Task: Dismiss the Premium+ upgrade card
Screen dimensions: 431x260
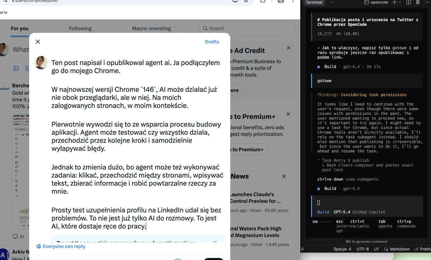Action: [x=288, y=114]
